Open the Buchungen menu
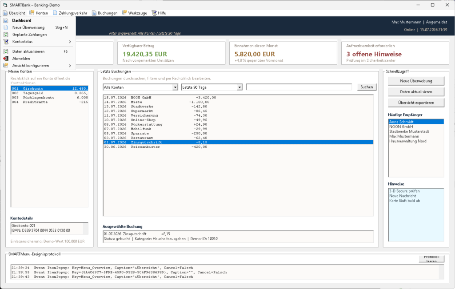 105,13
